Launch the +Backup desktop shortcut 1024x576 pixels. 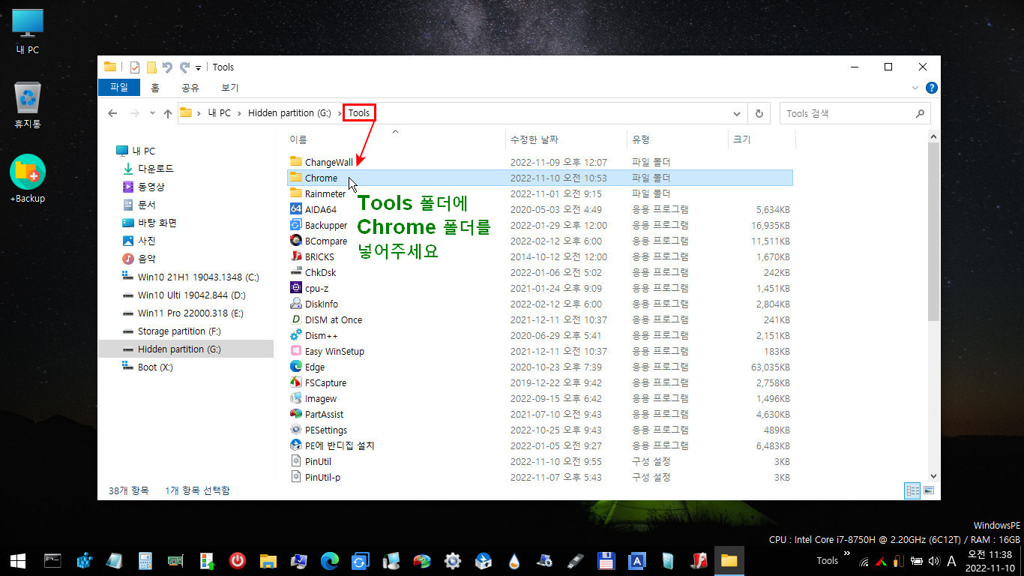(x=28, y=180)
